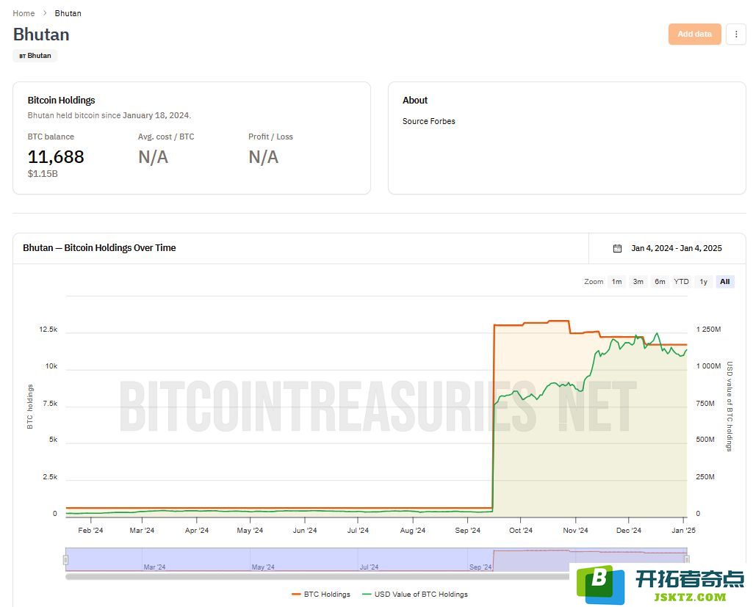Select the All zoom range
Screen dimensions: 753x607
pos(724,282)
